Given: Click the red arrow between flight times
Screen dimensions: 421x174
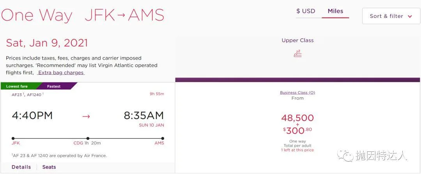Looking at the screenshot, I should coord(86,116).
